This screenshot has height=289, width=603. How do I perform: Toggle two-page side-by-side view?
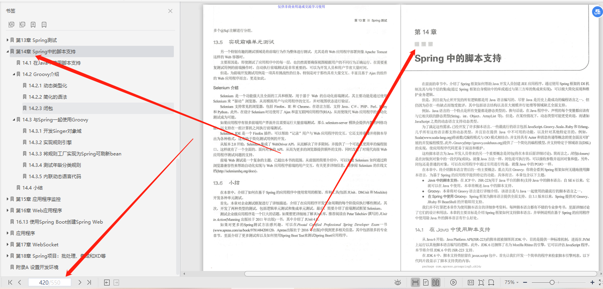pyautogui.click(x=436, y=282)
